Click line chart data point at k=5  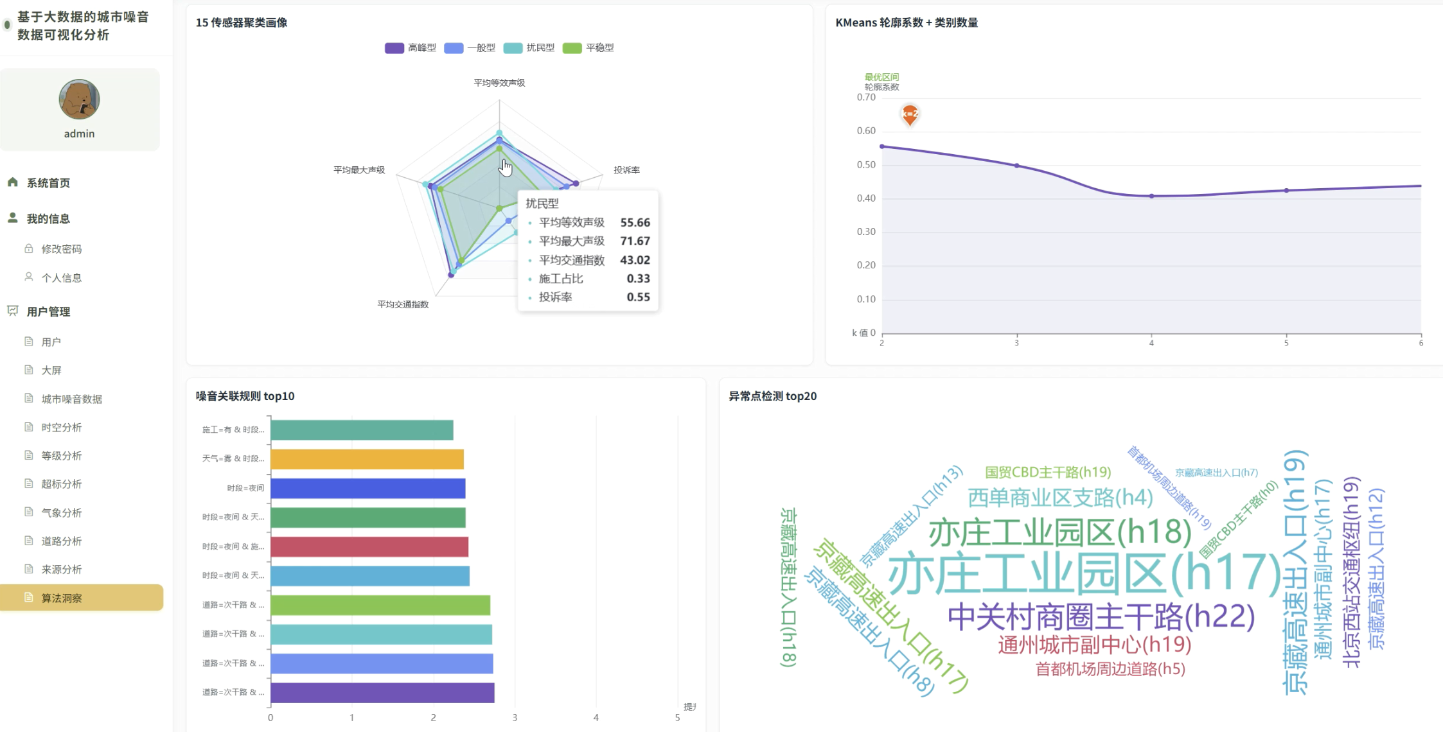tap(1286, 191)
